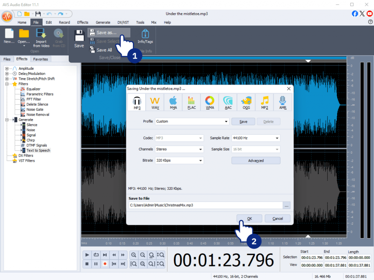
Task: Select the FLAC format icon
Action: (191, 102)
